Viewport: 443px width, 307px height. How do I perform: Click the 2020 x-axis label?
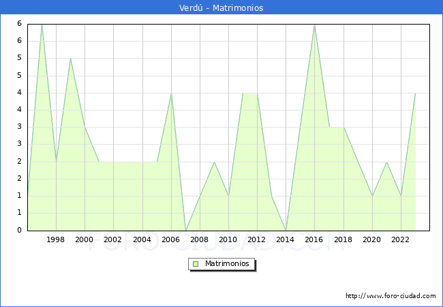click(x=371, y=239)
